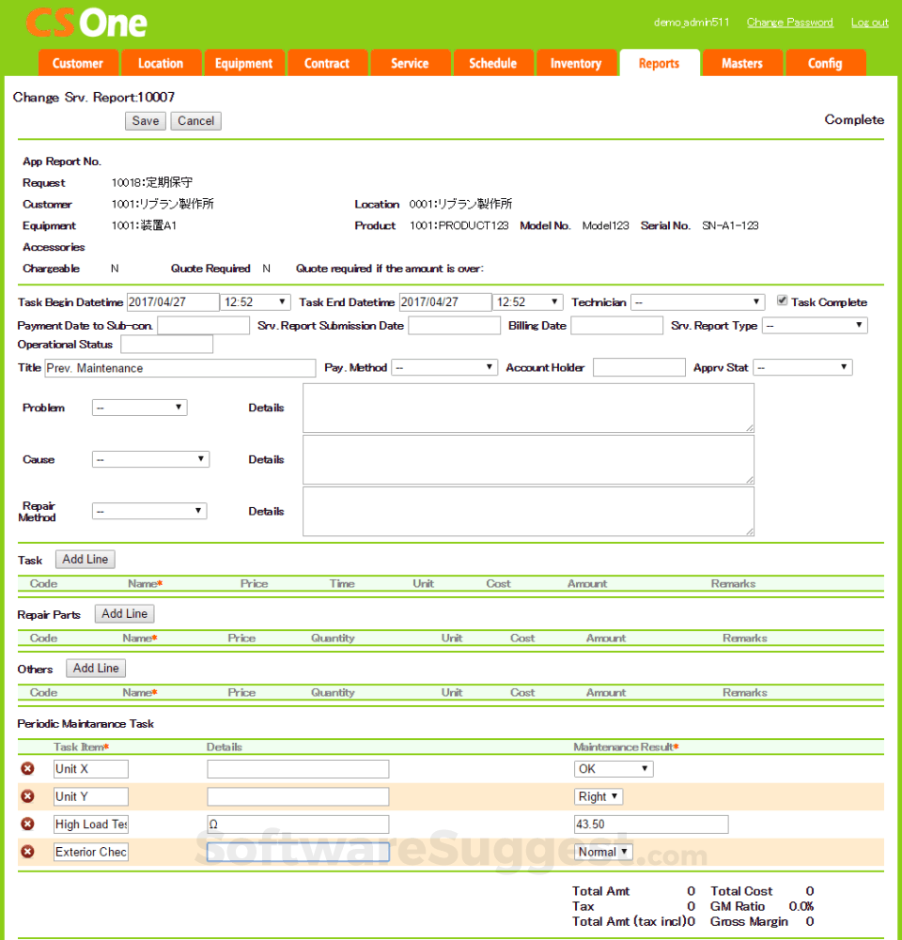The image size is (902, 940).
Task: Open the Change Password link
Action: [789, 22]
